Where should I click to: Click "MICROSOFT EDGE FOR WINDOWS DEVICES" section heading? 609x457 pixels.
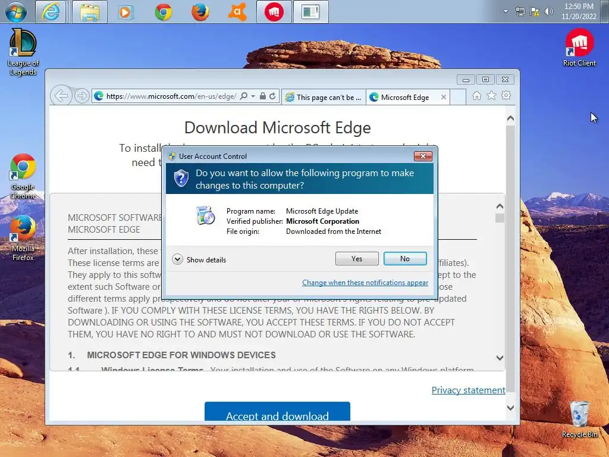point(181,355)
